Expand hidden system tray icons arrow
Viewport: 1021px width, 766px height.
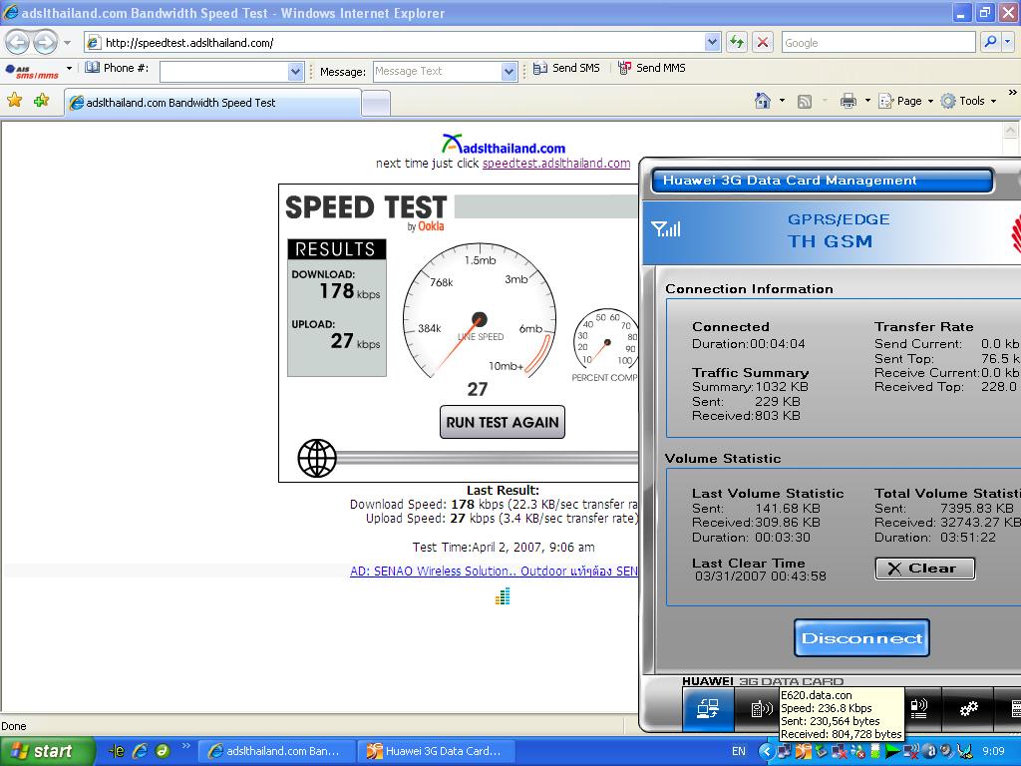pos(766,751)
